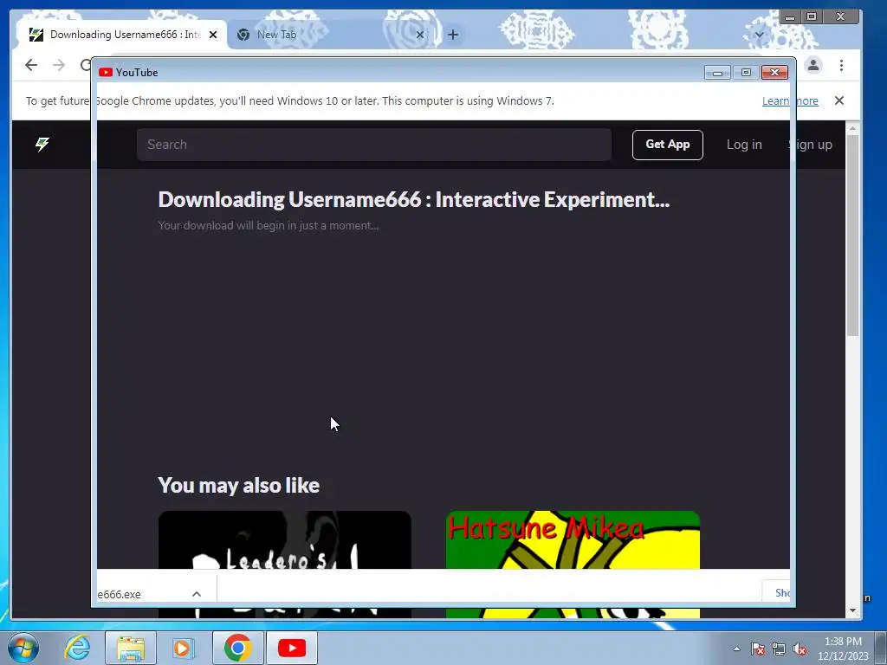The image size is (887, 665).
Task: Click Log in on Game Jolt
Action: (744, 145)
